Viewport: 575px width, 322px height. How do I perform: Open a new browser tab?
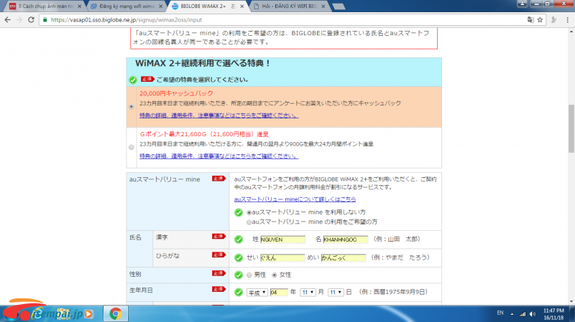click(x=339, y=6)
